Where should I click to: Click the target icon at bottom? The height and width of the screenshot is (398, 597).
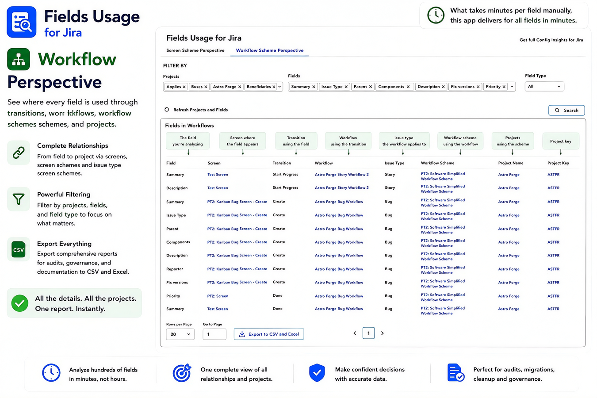(182, 373)
